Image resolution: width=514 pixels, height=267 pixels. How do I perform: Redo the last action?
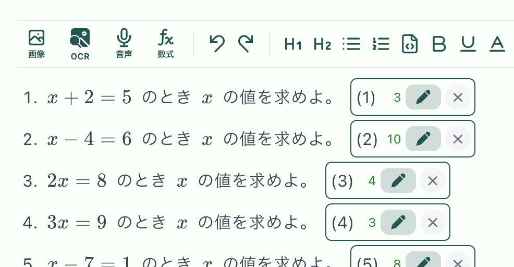pos(246,44)
